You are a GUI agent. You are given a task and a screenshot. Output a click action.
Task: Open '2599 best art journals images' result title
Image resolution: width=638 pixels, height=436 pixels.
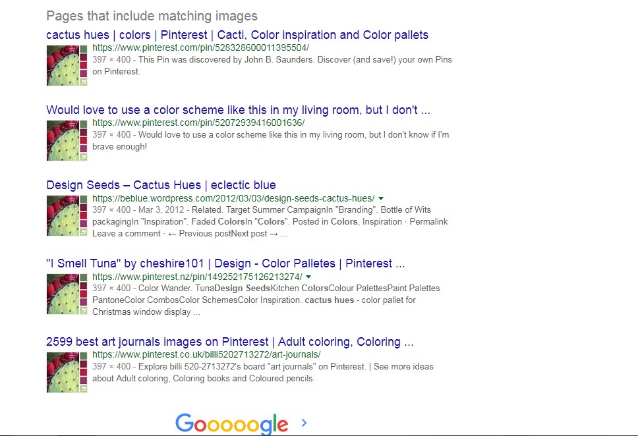(230, 342)
